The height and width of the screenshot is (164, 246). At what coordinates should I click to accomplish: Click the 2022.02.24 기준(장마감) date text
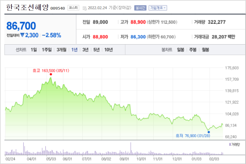pos(109,8)
